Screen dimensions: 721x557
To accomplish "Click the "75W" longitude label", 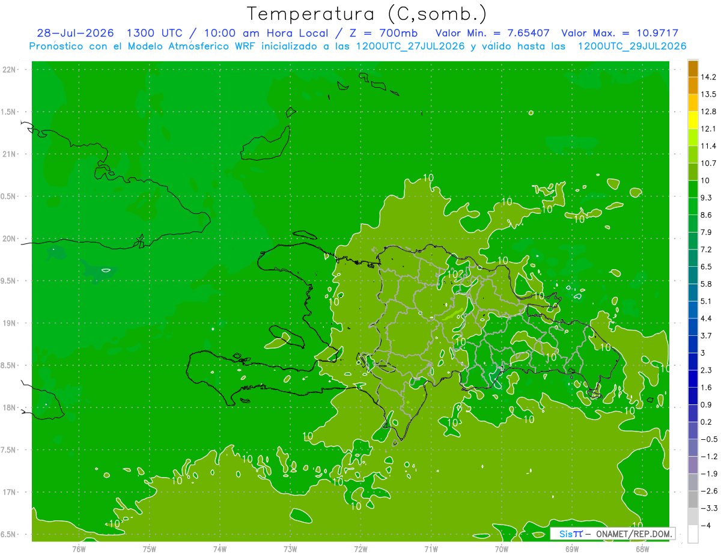I will 150,549.
